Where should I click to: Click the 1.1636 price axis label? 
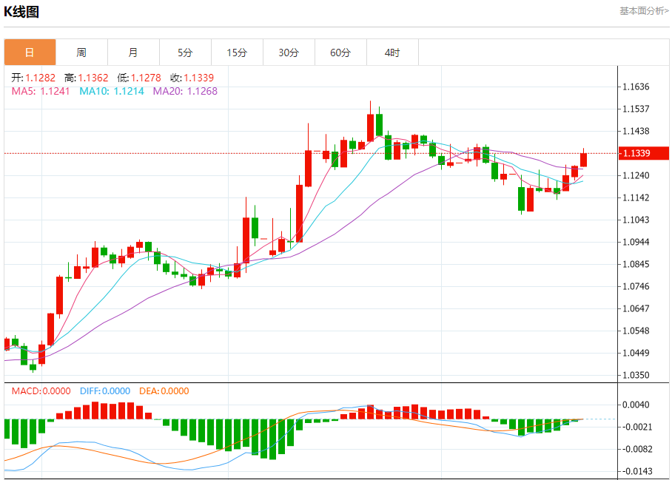coord(636,87)
